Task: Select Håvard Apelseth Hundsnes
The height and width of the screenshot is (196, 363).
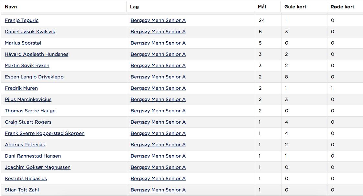Action: pyautogui.click(x=37, y=54)
